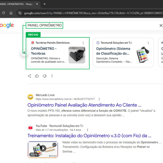
Task: Open the mercadolivre.com.br URL breadcrumb
Action: (65, 99)
